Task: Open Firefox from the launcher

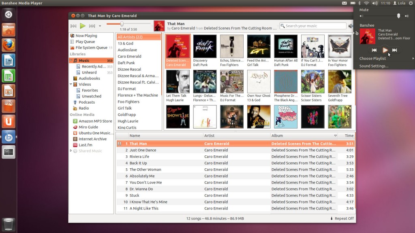Action: pyautogui.click(x=9, y=45)
